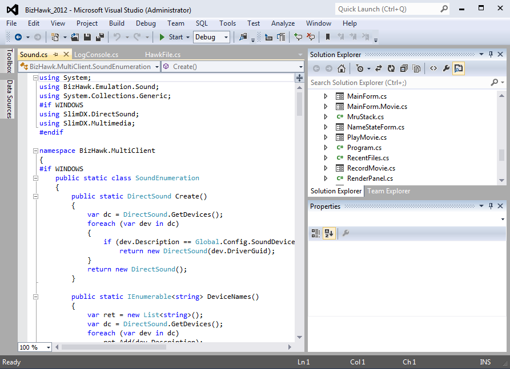Select RenderPanel.cs in Solution Explorer
Viewport: 510px width, 369px height.
coord(370,179)
